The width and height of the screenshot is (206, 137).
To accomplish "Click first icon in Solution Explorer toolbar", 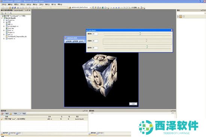I will (2, 13).
